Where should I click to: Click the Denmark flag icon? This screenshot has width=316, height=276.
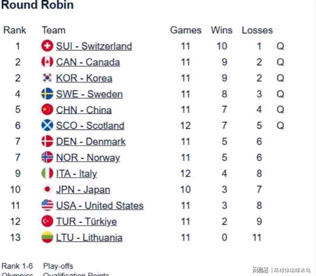47,141
